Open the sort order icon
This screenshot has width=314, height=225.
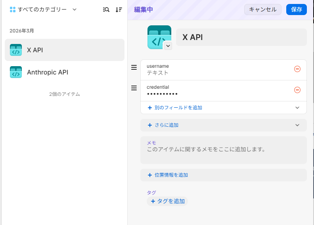(x=119, y=10)
